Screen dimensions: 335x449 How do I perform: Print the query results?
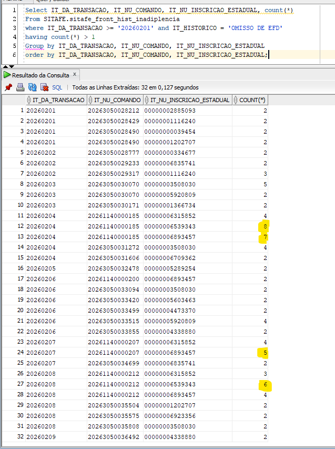pyautogui.click(x=20, y=87)
